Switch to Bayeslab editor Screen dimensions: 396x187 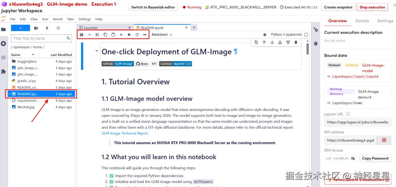pyautogui.click(x=153, y=7)
